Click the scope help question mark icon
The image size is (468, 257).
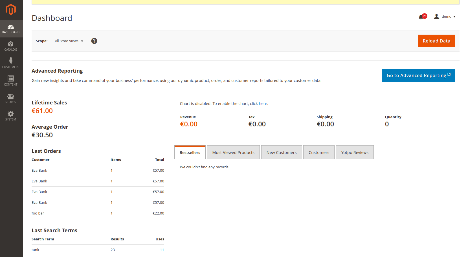(x=94, y=41)
